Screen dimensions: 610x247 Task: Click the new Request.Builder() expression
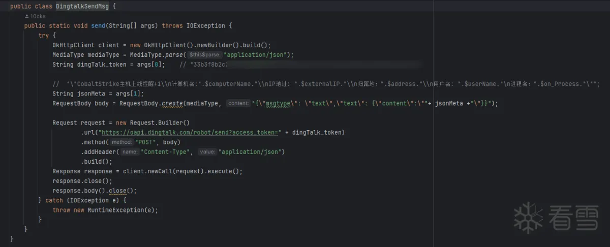pyautogui.click(x=152, y=122)
